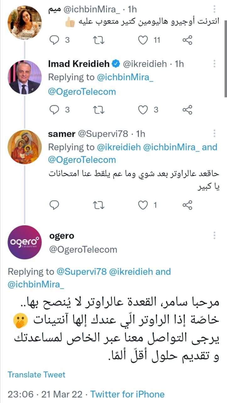Reply to Imad Kreidieh's tweet

point(55,110)
